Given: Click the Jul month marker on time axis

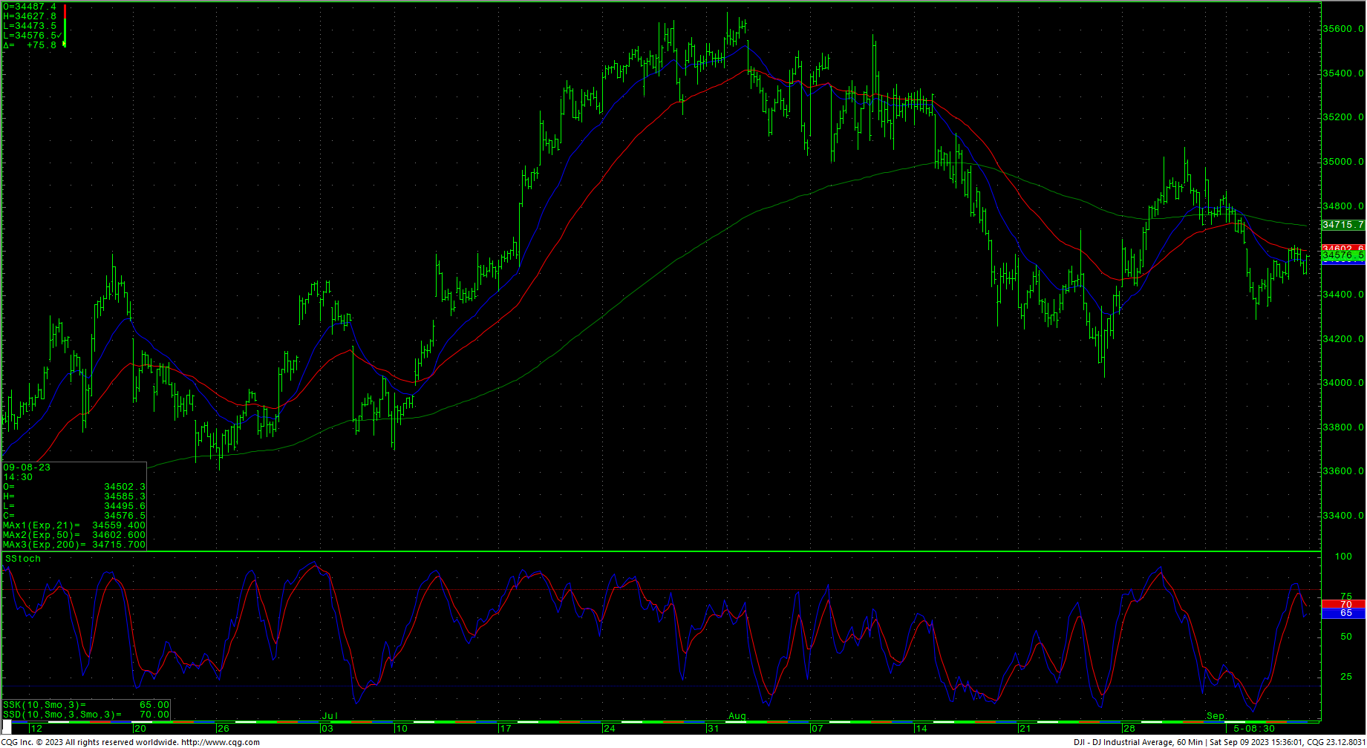Looking at the screenshot, I should click(x=330, y=716).
